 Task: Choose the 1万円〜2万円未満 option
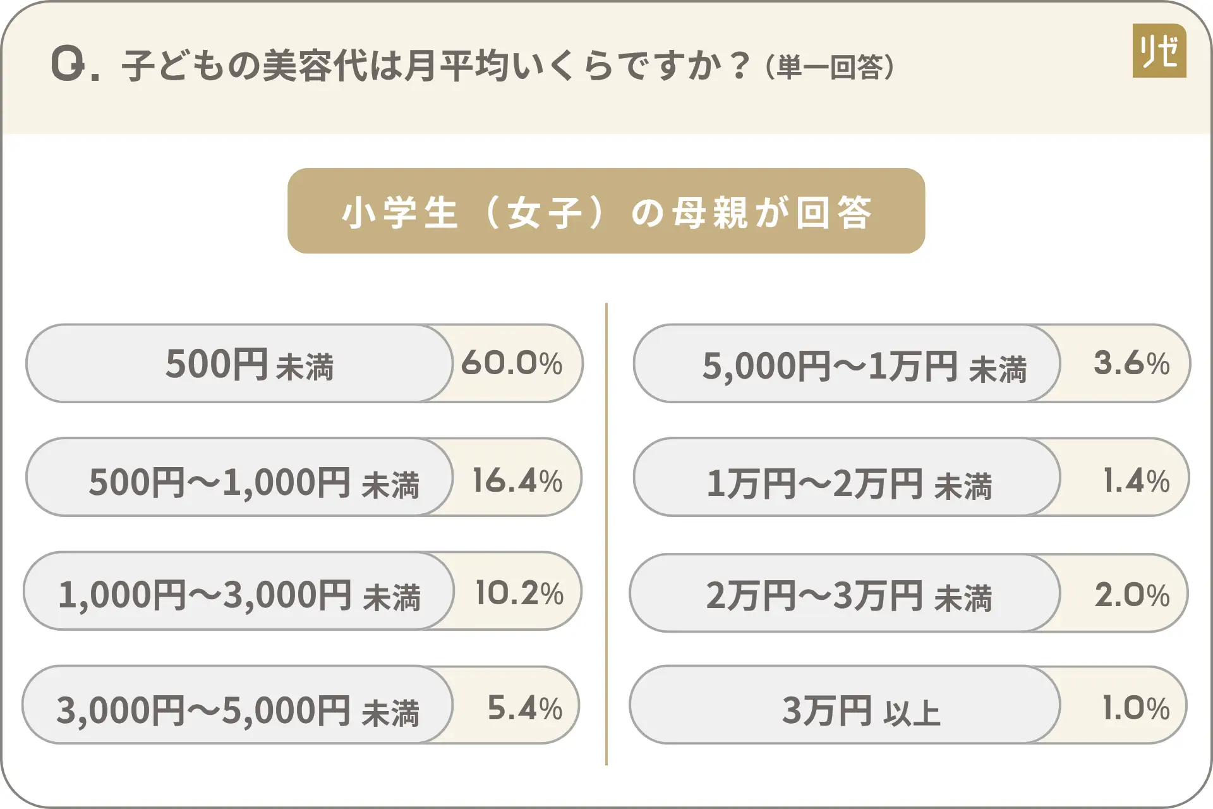tap(849, 484)
